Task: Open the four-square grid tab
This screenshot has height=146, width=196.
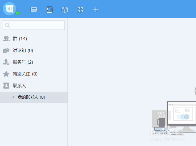Action: (x=80, y=10)
